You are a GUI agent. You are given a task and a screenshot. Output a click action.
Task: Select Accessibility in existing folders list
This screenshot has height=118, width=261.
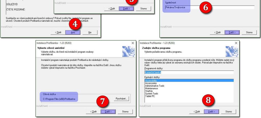pyautogui.click(x=189, y=81)
